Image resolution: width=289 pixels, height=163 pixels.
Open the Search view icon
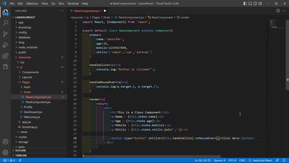[x=5, y=23]
